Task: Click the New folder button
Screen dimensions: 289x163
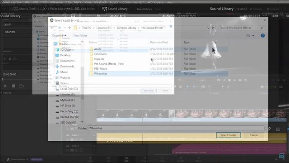Action: click(80, 35)
